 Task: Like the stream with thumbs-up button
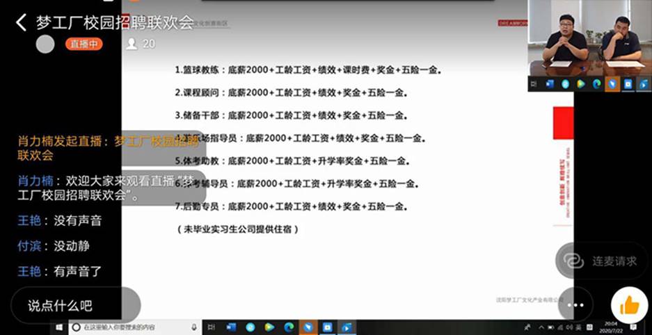(x=629, y=304)
